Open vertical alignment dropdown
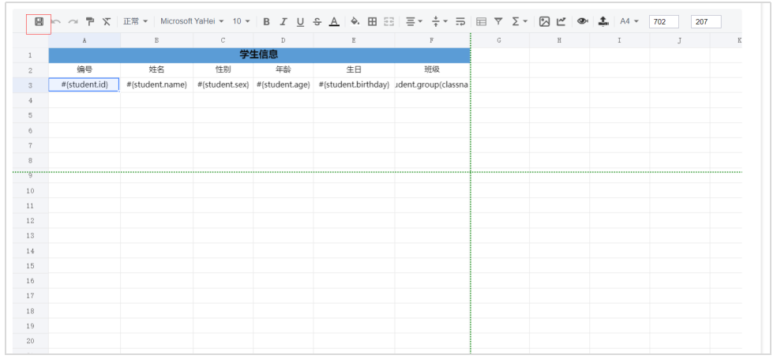Viewport: 777px width, 359px height. 439,21
